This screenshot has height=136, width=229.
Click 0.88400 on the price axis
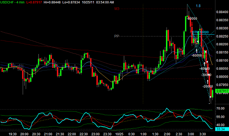[x=222, y=12]
